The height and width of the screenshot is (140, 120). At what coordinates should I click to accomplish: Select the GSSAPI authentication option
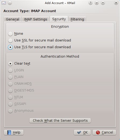point(17,104)
